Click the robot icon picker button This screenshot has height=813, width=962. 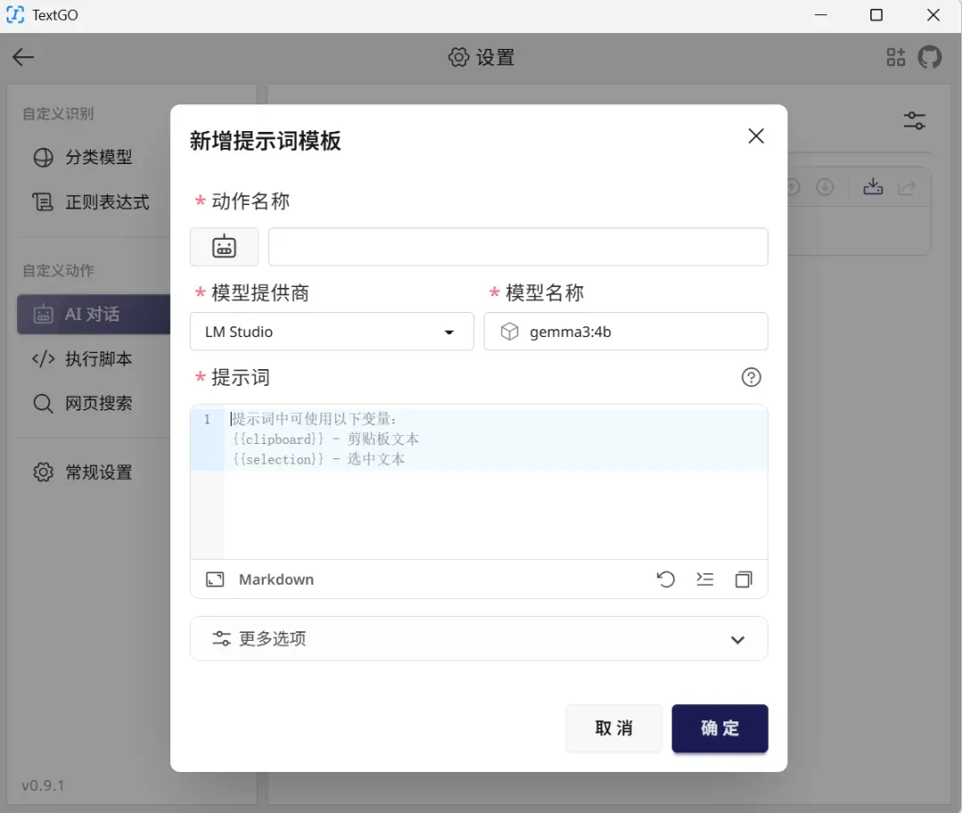coord(224,247)
